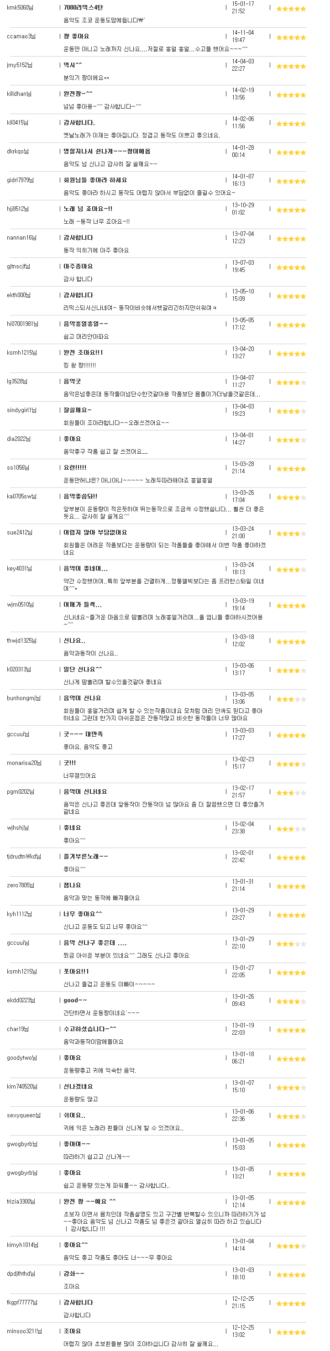Viewport: 330px width, 1351px height.
Task: Click the star rating next to pgm0202's review
Action: point(291,792)
